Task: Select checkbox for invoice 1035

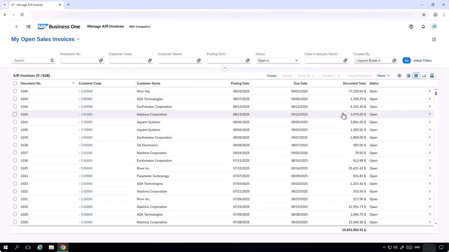Action: click(x=15, y=168)
